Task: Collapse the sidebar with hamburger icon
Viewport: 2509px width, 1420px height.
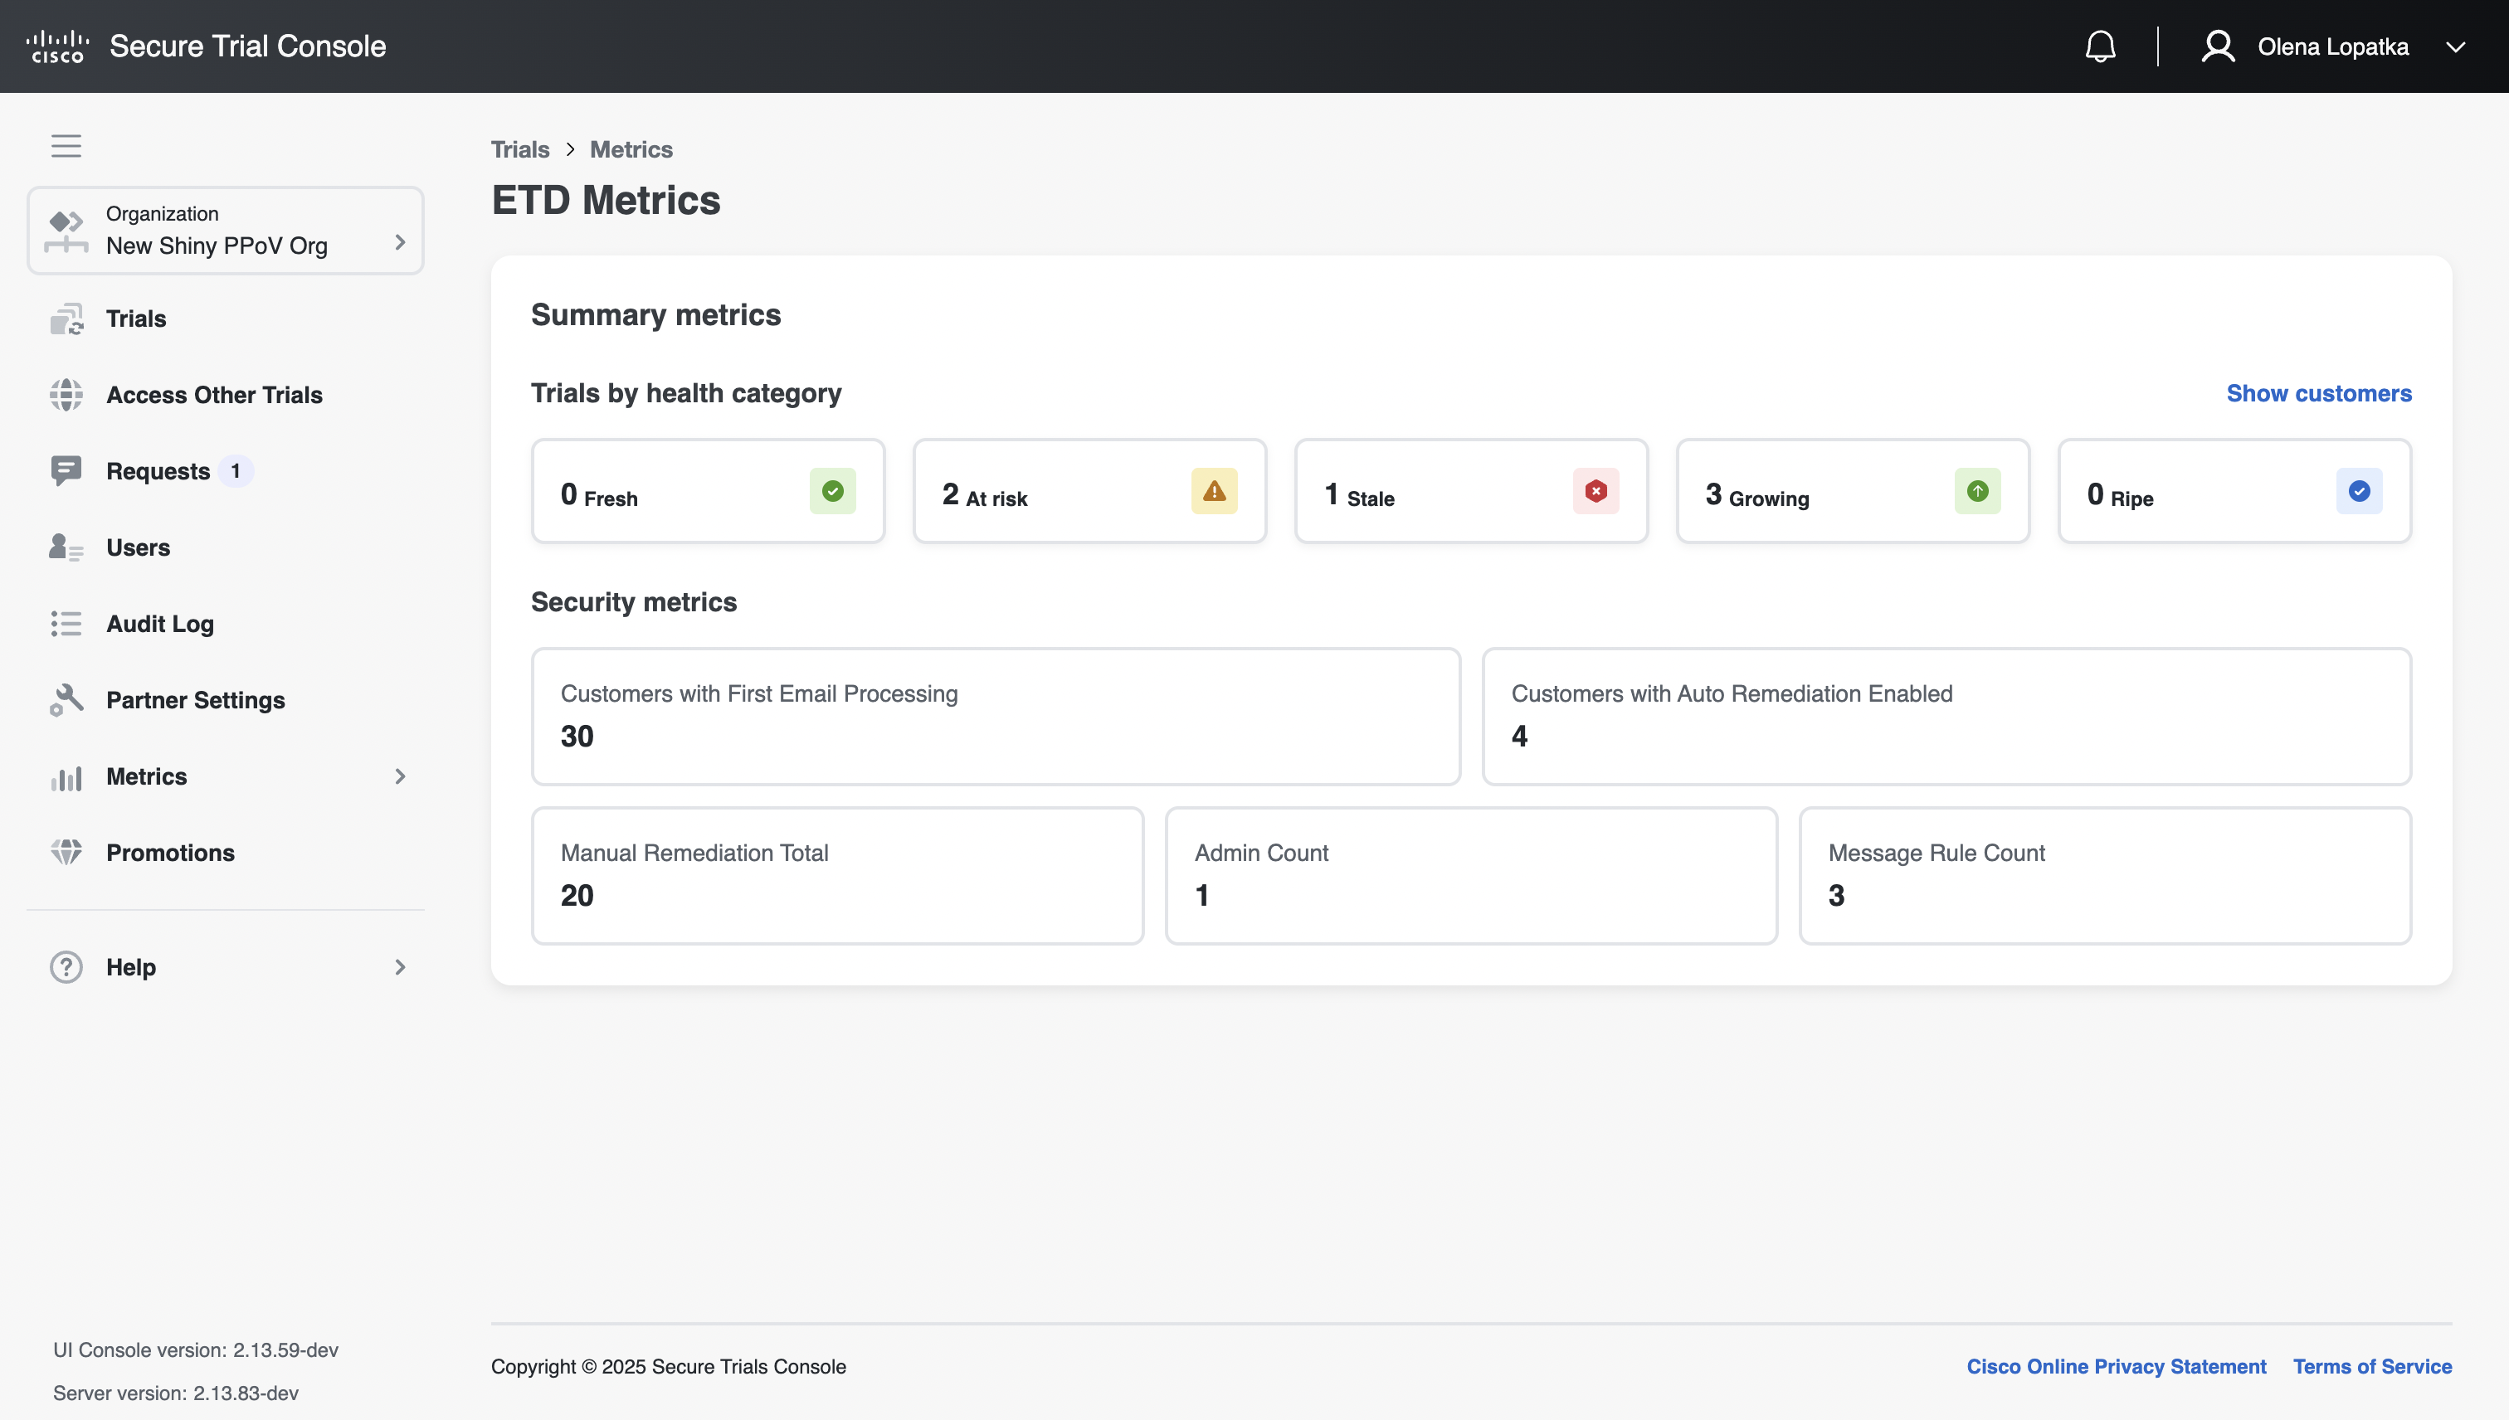Action: (x=66, y=145)
